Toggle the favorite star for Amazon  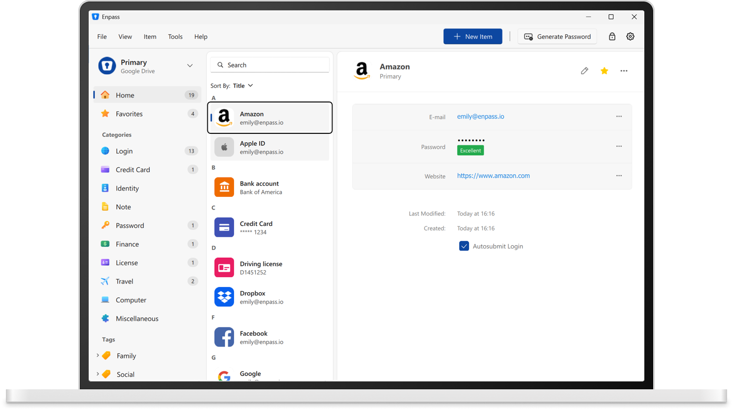point(604,71)
